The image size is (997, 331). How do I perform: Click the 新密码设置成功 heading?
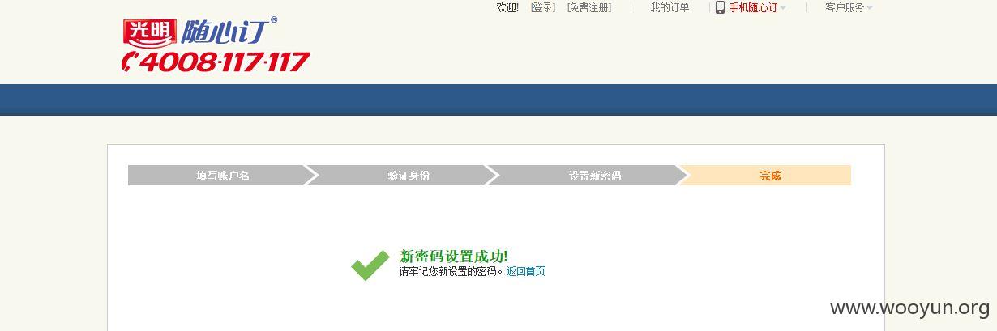point(454,257)
